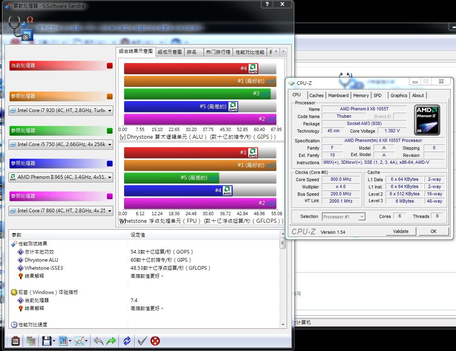
Task: Open the Graphics tab in CPU-Z
Action: (399, 95)
